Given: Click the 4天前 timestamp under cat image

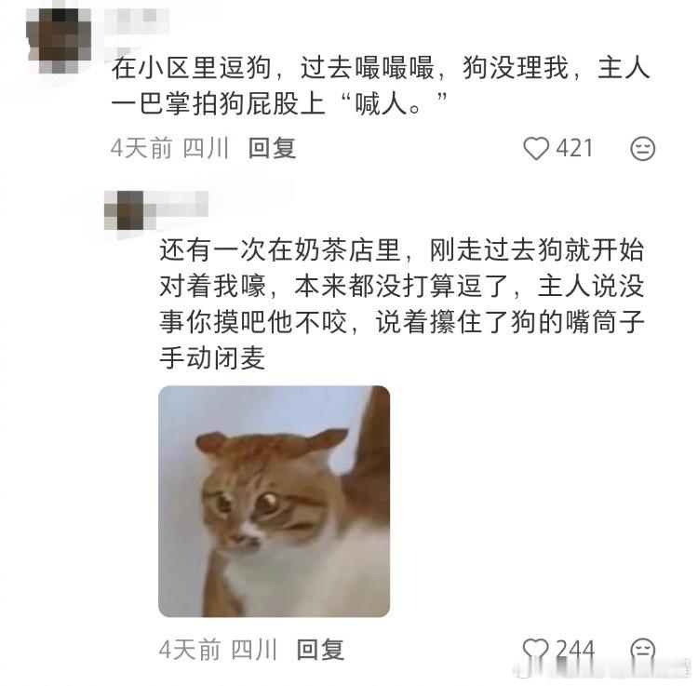Looking at the screenshot, I should pos(190,650).
